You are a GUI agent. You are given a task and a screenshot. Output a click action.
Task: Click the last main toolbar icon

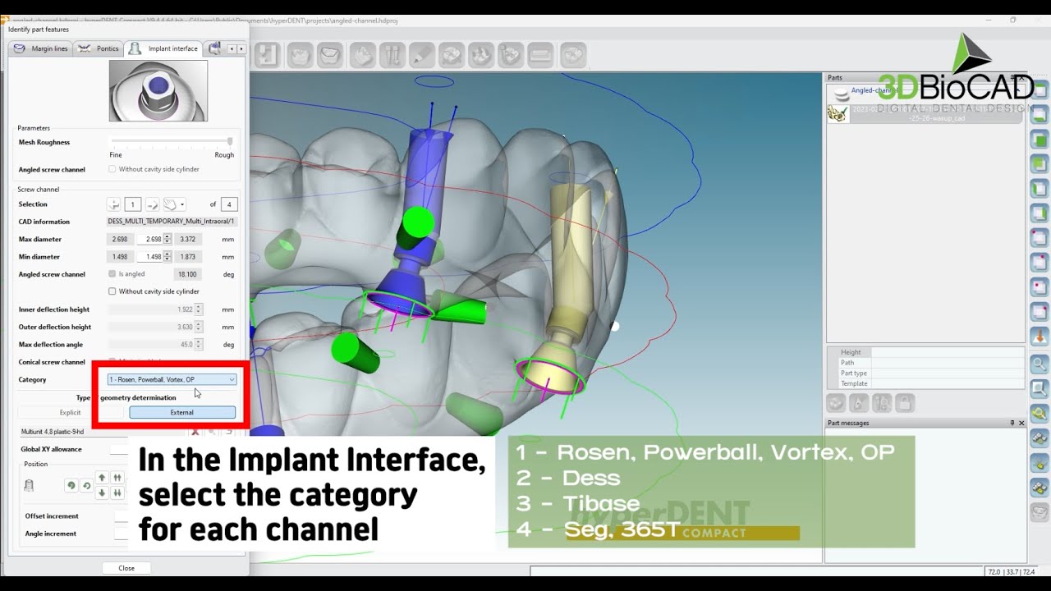tap(573, 55)
